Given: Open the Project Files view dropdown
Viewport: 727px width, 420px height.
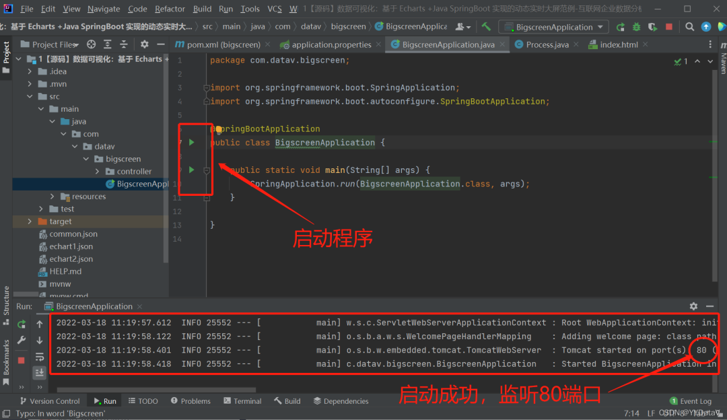Looking at the screenshot, I should tap(49, 44).
